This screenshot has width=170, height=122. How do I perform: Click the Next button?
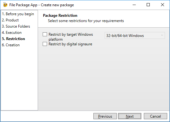(130, 116)
